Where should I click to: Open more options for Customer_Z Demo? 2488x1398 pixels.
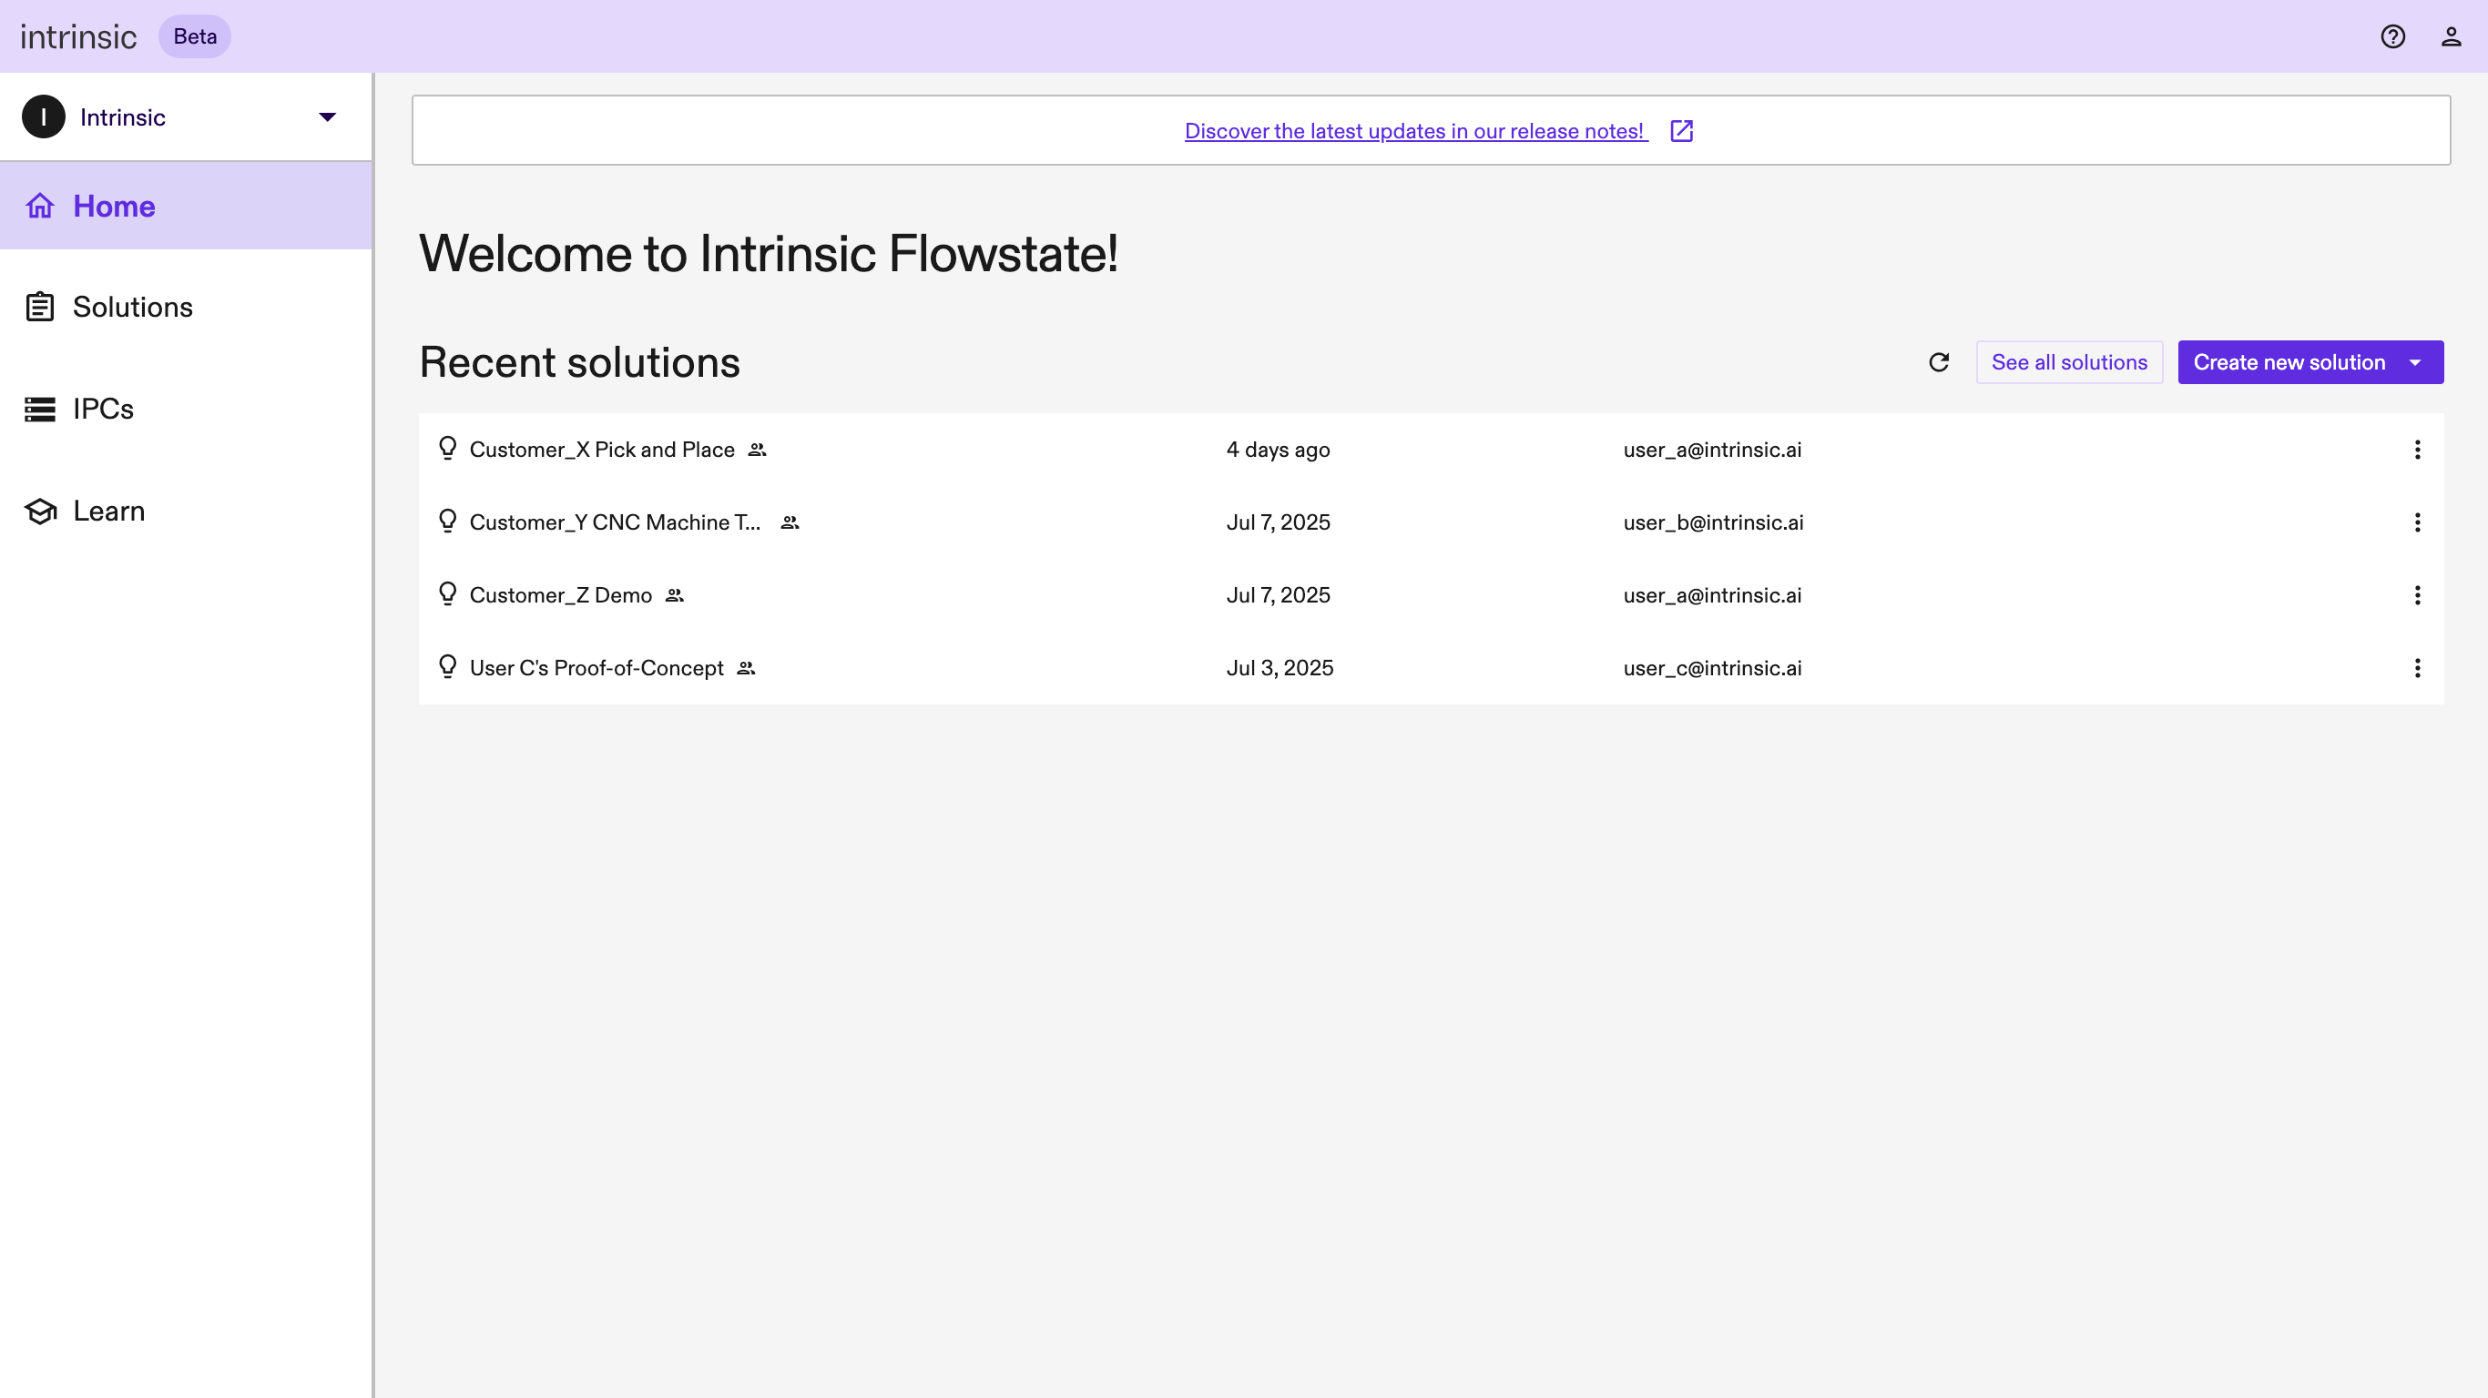pyautogui.click(x=2417, y=595)
